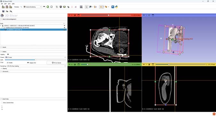
Task: Open the Python console icon
Action: coord(116,7)
